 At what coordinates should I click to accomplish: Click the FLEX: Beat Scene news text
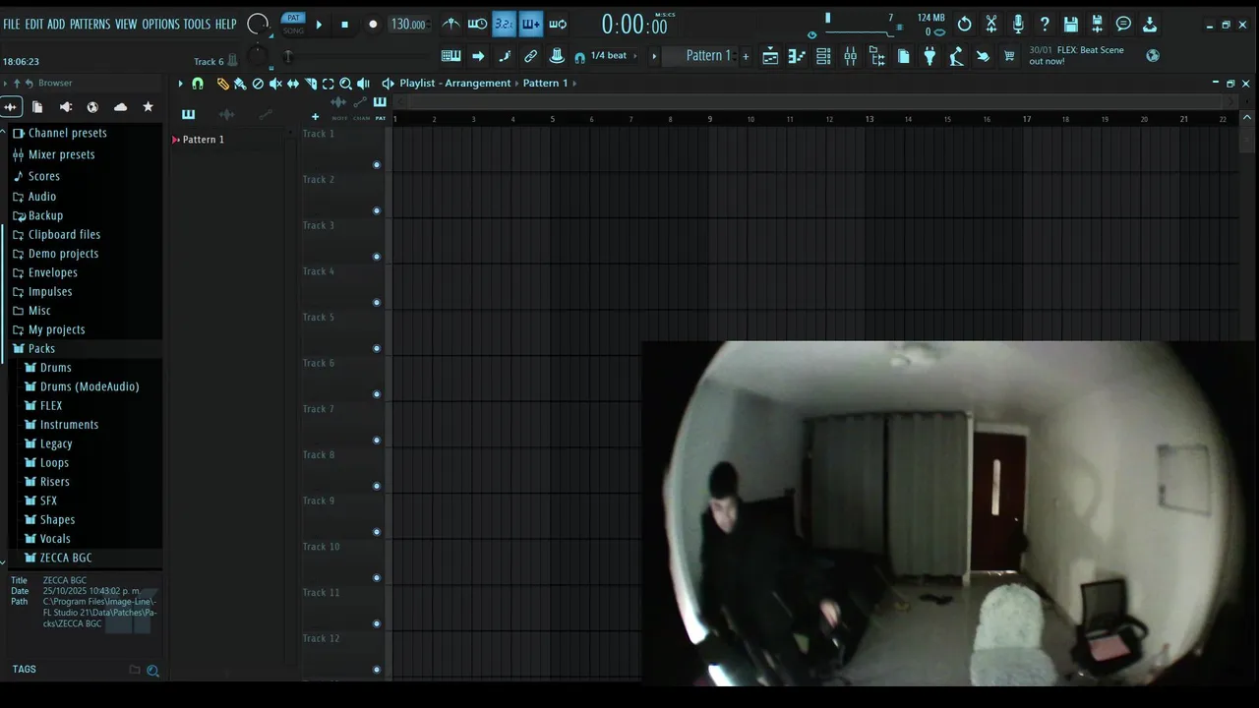(1076, 55)
